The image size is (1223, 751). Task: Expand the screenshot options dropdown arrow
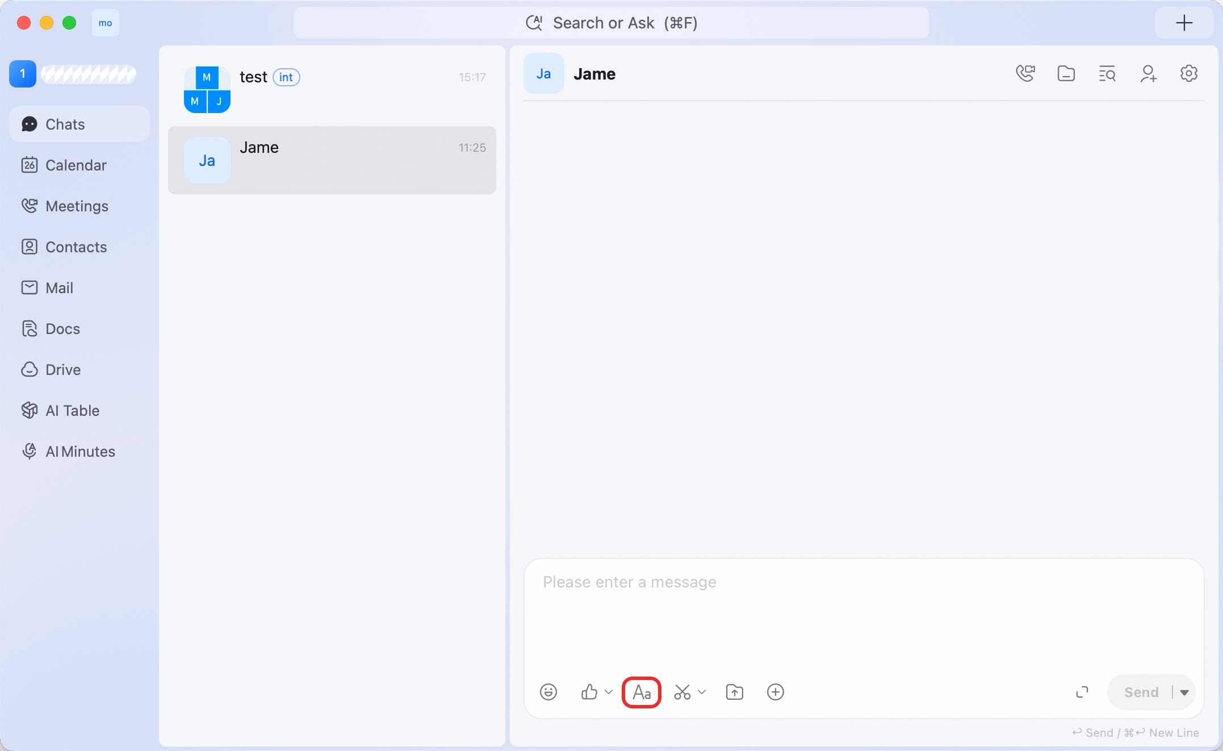(x=702, y=692)
